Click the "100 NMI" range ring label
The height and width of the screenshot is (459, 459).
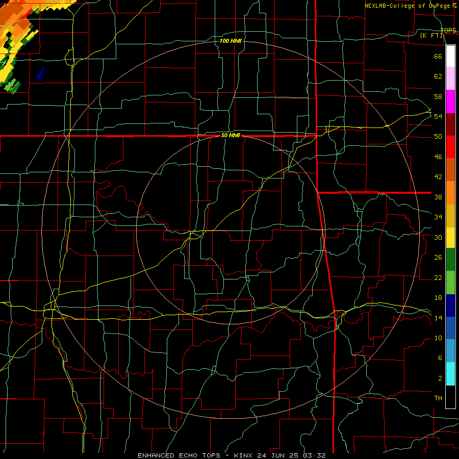click(x=231, y=41)
